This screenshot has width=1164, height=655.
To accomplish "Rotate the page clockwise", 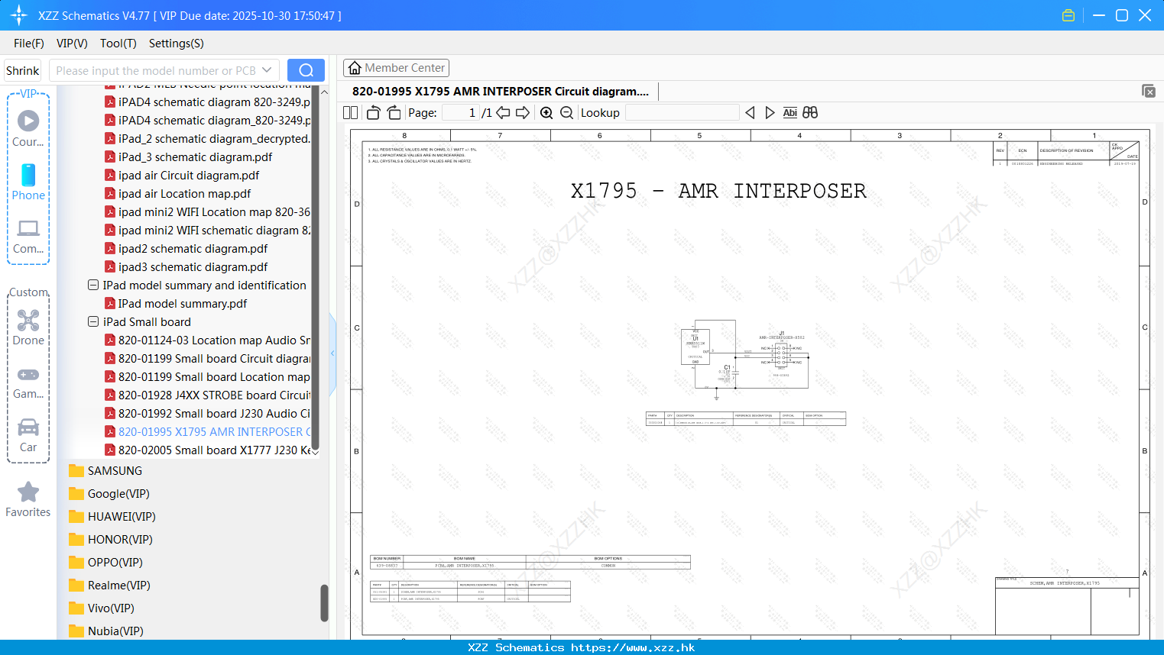I will pyautogui.click(x=394, y=112).
